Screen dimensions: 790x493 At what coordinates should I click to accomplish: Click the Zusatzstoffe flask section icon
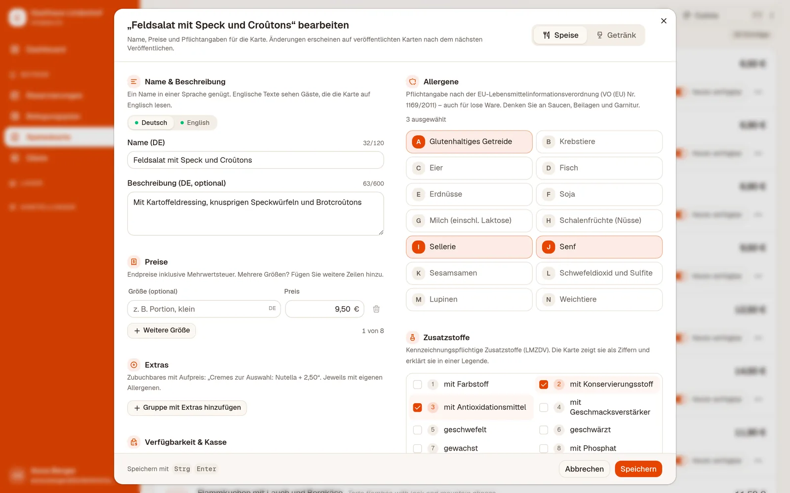(x=412, y=338)
